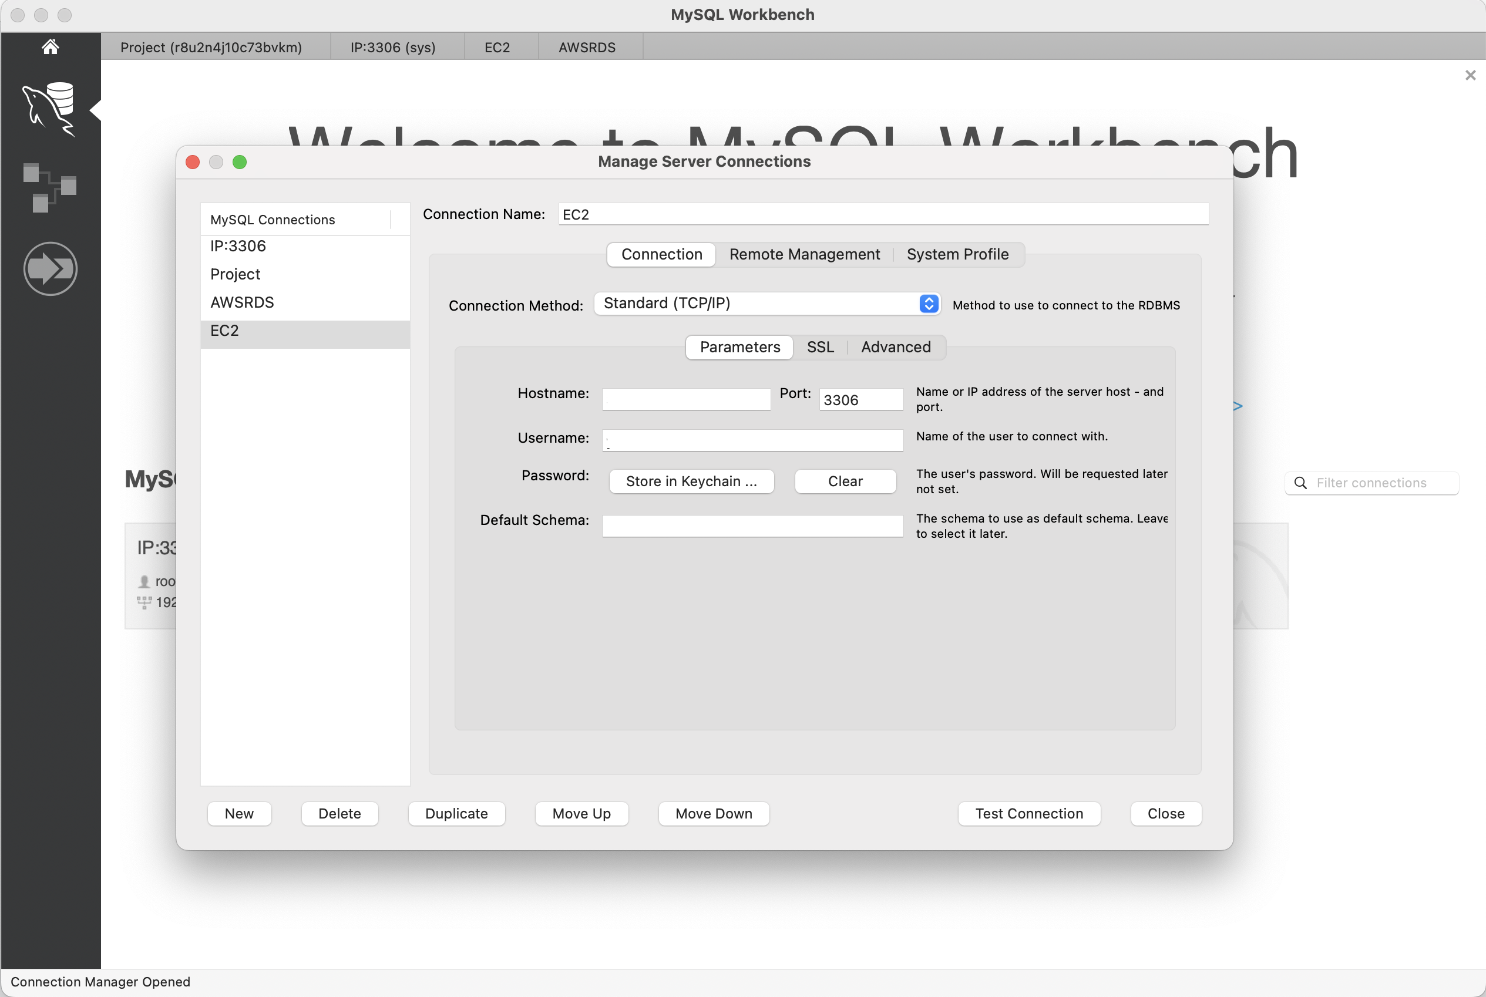
Task: Select IP:3306 in the connections list
Action: 305,247
